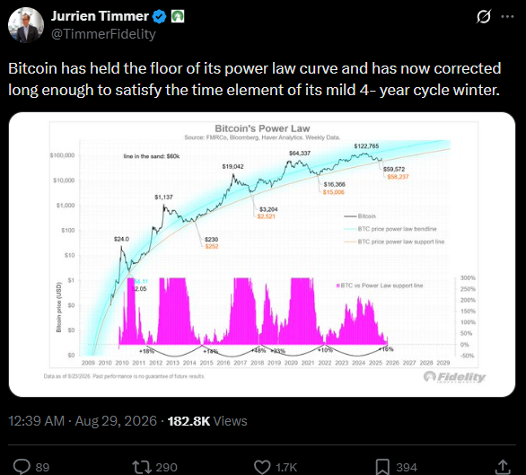This screenshot has height=475, width=526.
Task: Click the reply speech bubble icon
Action: coord(22,467)
